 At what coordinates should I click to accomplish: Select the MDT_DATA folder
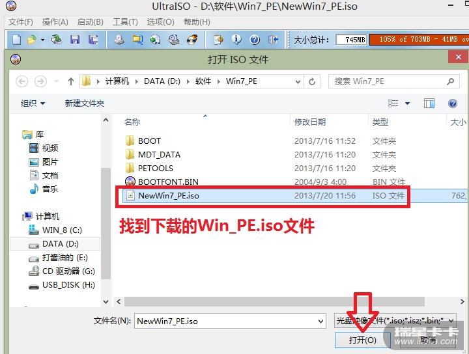[x=159, y=154]
